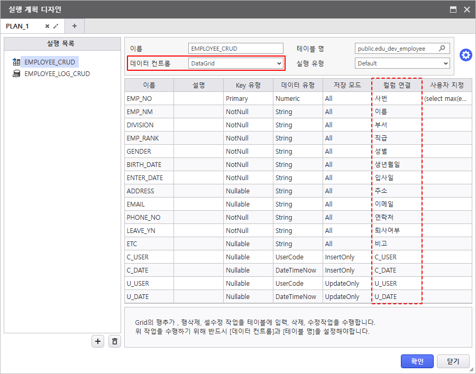Select EMPLOYEE_CRUD in the execution list

pyautogui.click(x=50, y=62)
